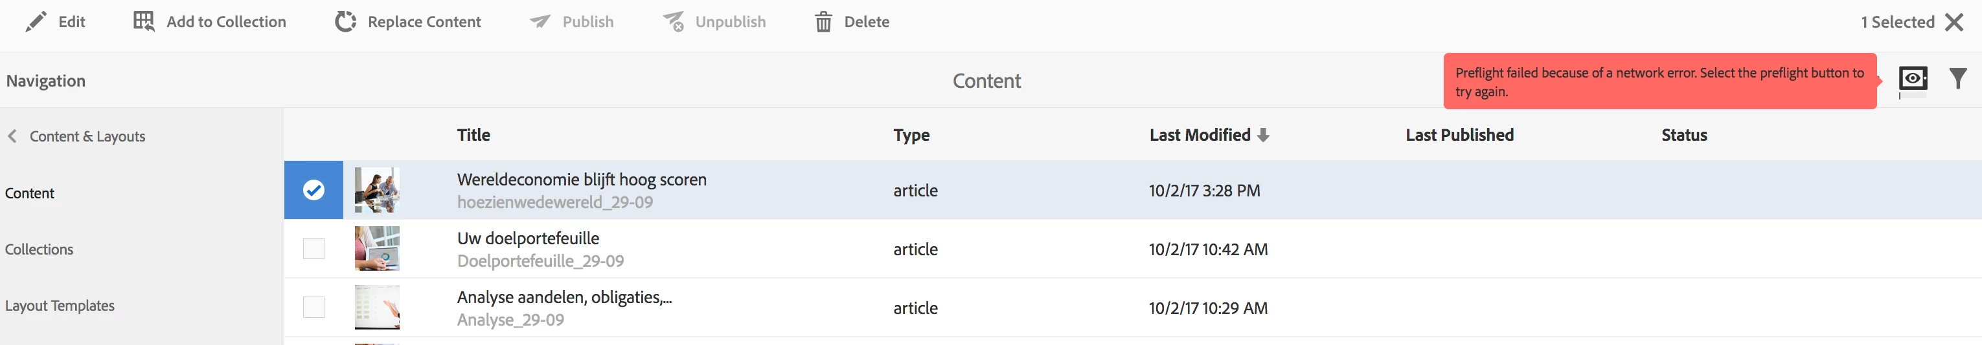Open preflight with the eye icon
The width and height of the screenshot is (1982, 345).
pos(1913,78)
